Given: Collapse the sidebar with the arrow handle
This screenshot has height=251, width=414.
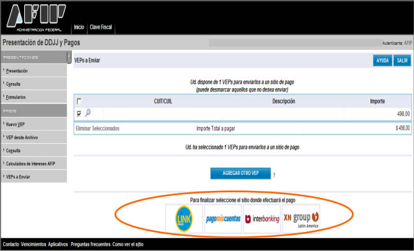Looking at the screenshot, I should (x=69, y=57).
